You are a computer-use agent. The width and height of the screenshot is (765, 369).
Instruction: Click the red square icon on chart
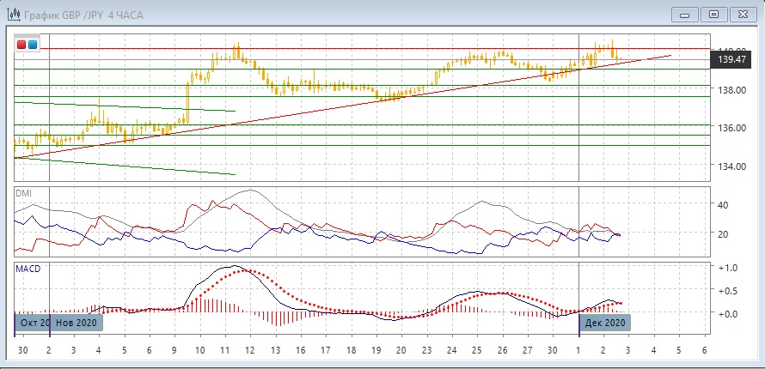21,45
